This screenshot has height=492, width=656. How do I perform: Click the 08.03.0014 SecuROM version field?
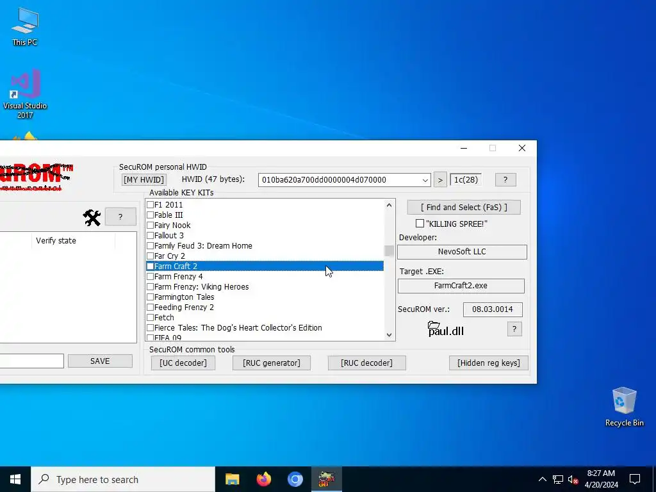coord(493,309)
